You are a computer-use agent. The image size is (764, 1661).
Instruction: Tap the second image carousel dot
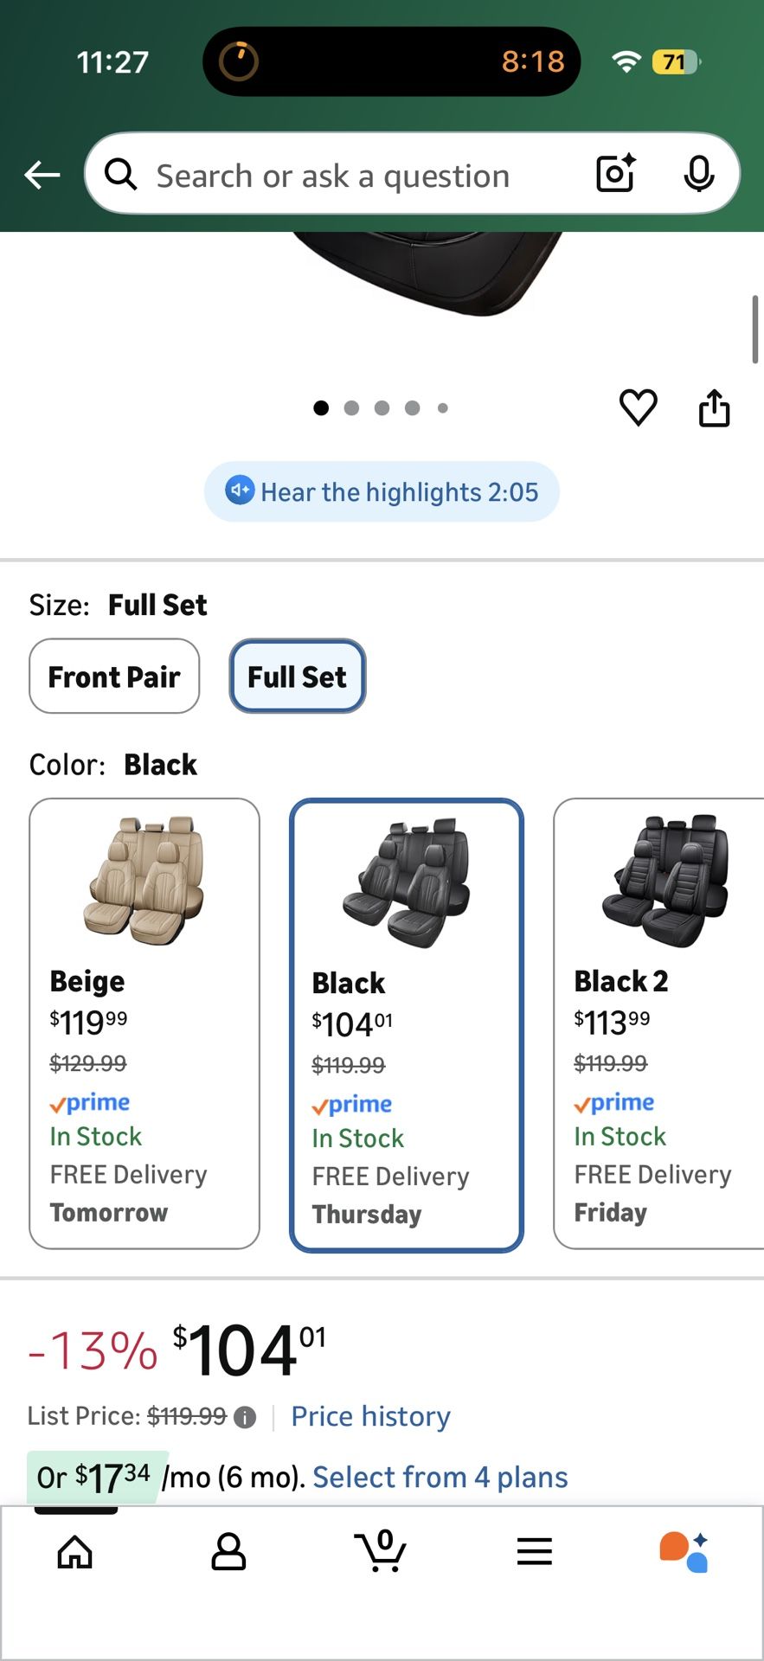pyautogui.click(x=351, y=407)
